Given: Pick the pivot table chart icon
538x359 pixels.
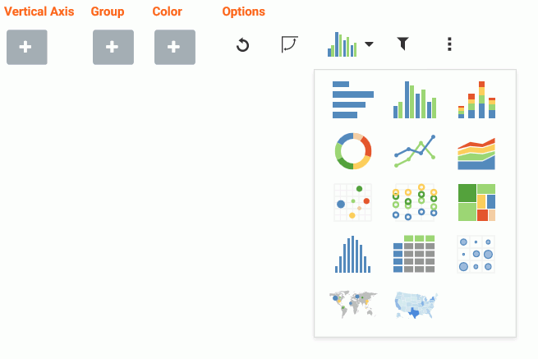Looking at the screenshot, I should [414, 254].
